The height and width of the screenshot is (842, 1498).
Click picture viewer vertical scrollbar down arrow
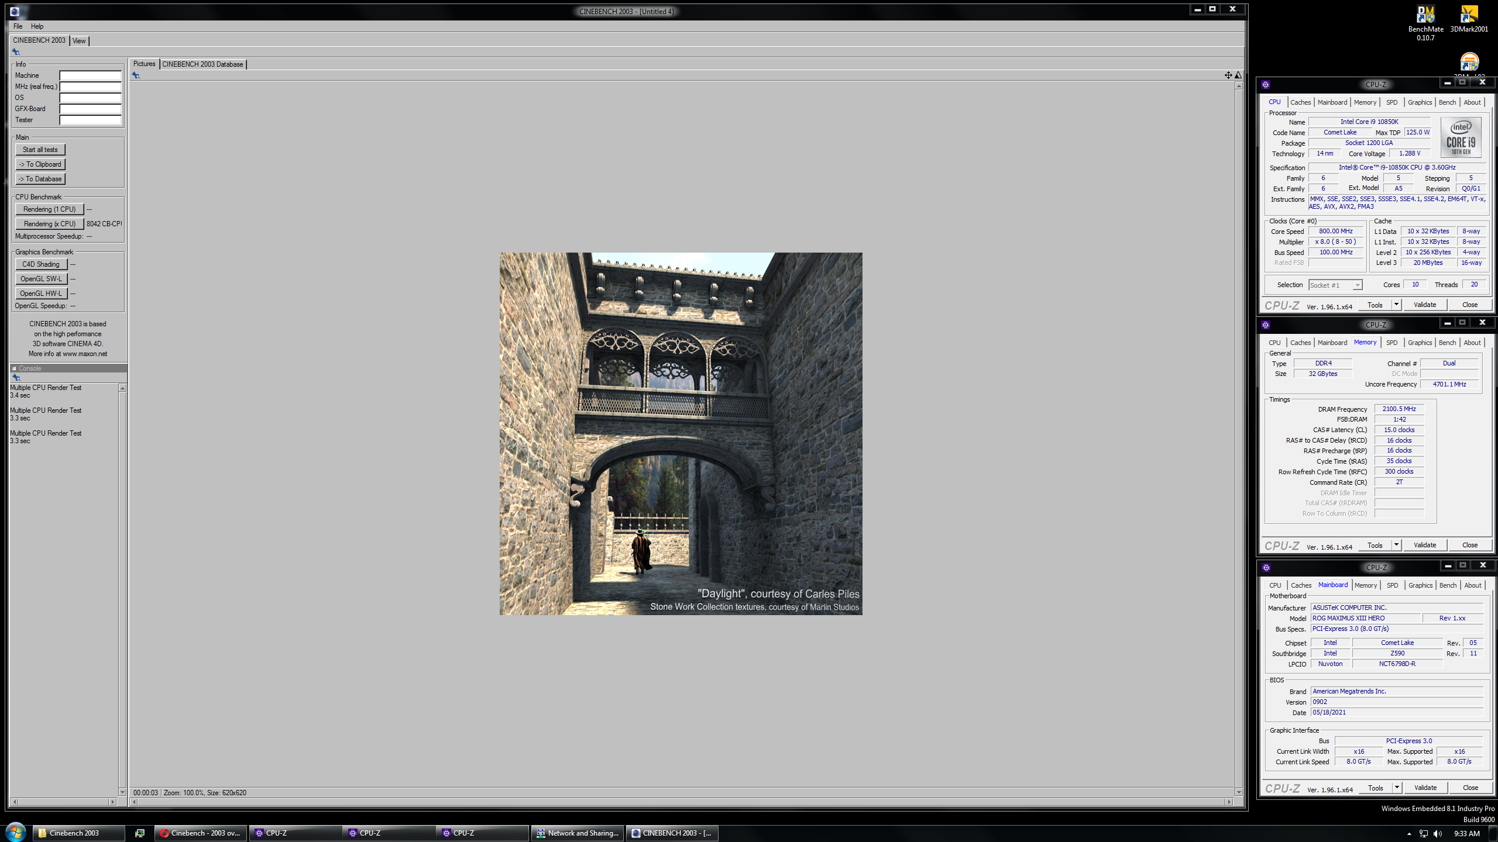coord(1239,792)
